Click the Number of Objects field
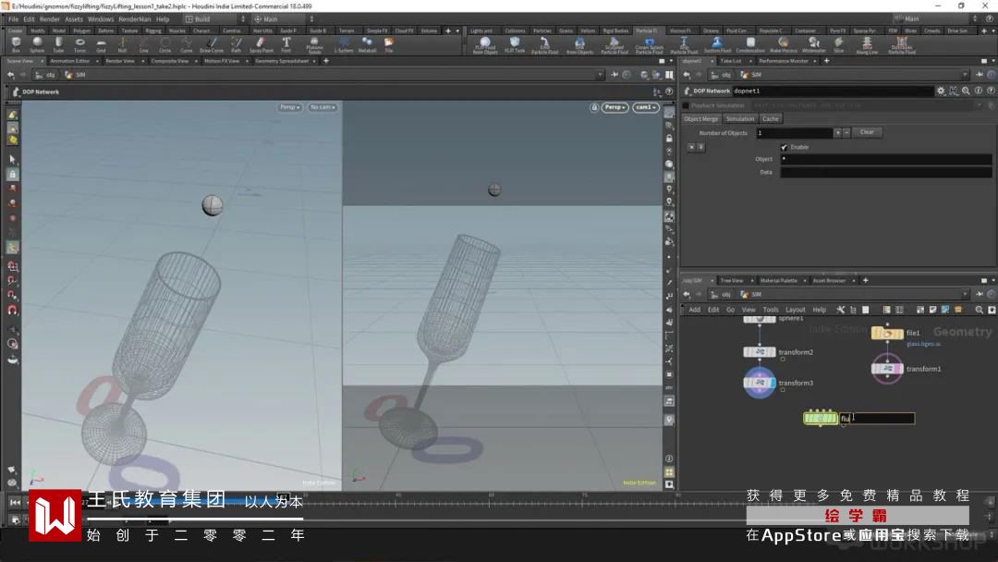This screenshot has width=998, height=562. [795, 133]
